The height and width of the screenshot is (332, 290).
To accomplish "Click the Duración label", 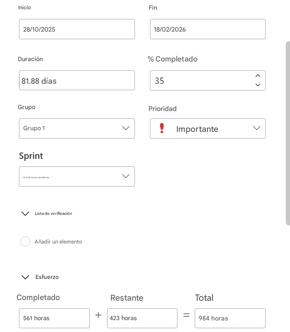I will click(30, 59).
